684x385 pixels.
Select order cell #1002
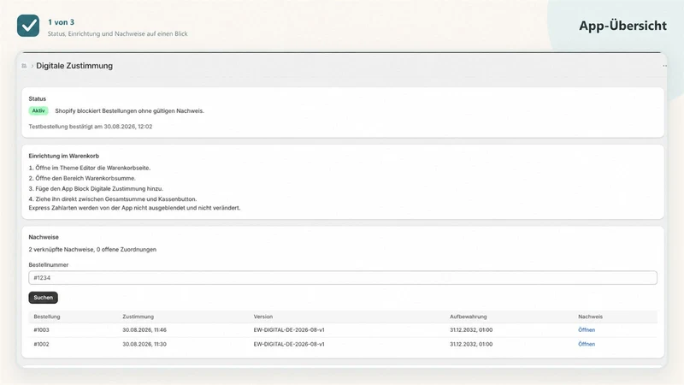[x=41, y=344]
